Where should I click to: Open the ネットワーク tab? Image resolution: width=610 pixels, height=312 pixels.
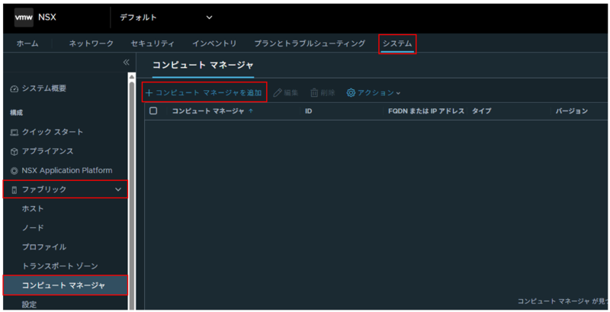pos(91,43)
